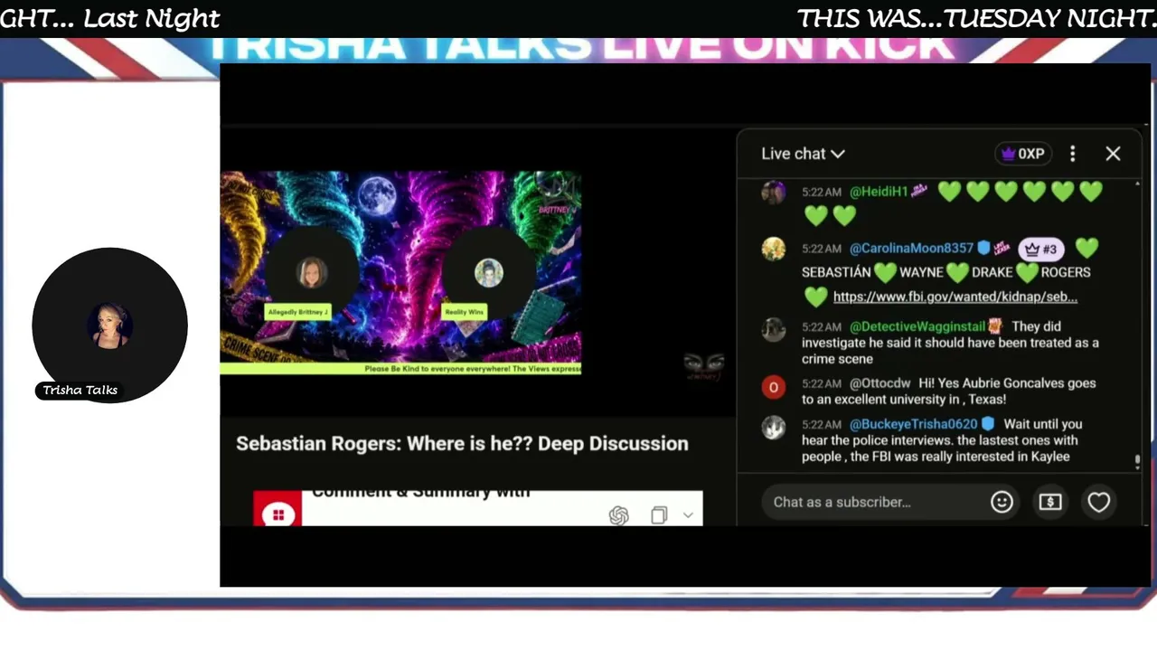The image size is (1157, 651).
Task: Click the Super Chat dollar icon
Action: coord(1050,502)
